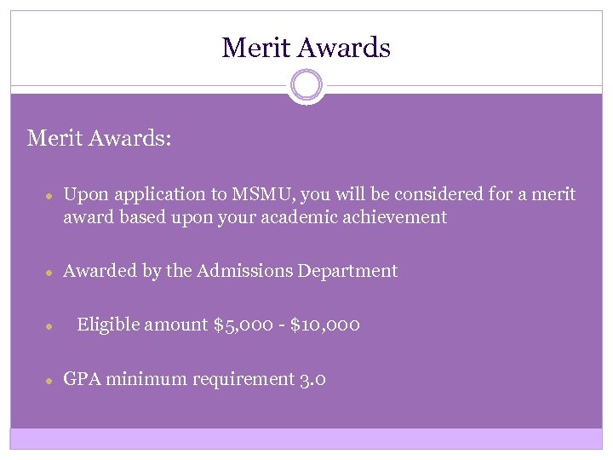Image resolution: width=613 pixels, height=460 pixels.
Task: Click the circle ornament below the title
Action: [x=306, y=85]
